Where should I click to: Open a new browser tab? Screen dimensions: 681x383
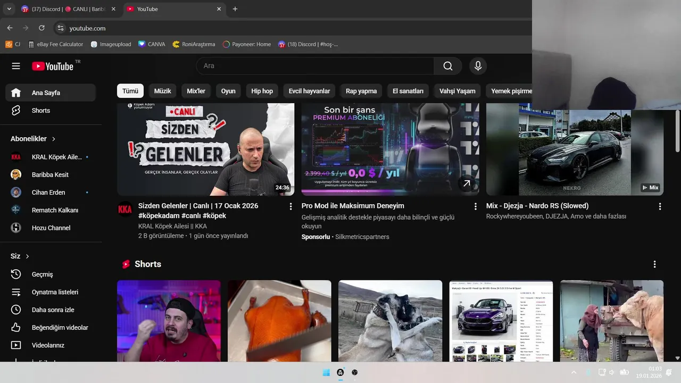click(235, 9)
